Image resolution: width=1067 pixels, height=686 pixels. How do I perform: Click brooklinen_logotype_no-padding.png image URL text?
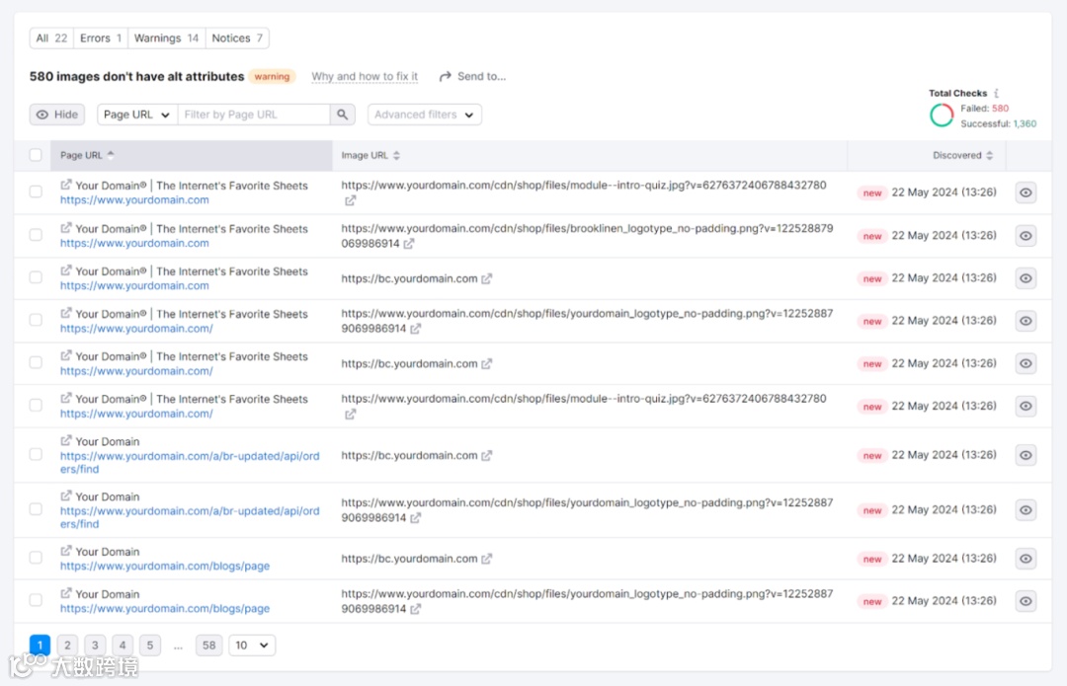point(587,236)
